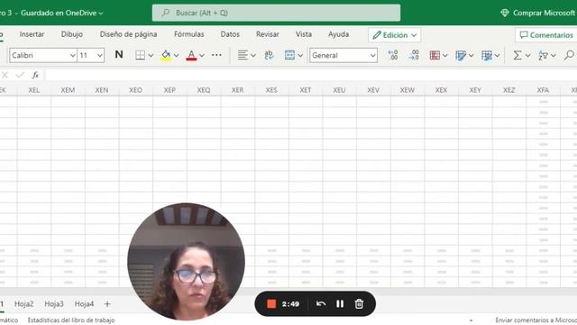577x325 pixels.
Task: Open the Ayuda ribbon tab
Action: 339,34
